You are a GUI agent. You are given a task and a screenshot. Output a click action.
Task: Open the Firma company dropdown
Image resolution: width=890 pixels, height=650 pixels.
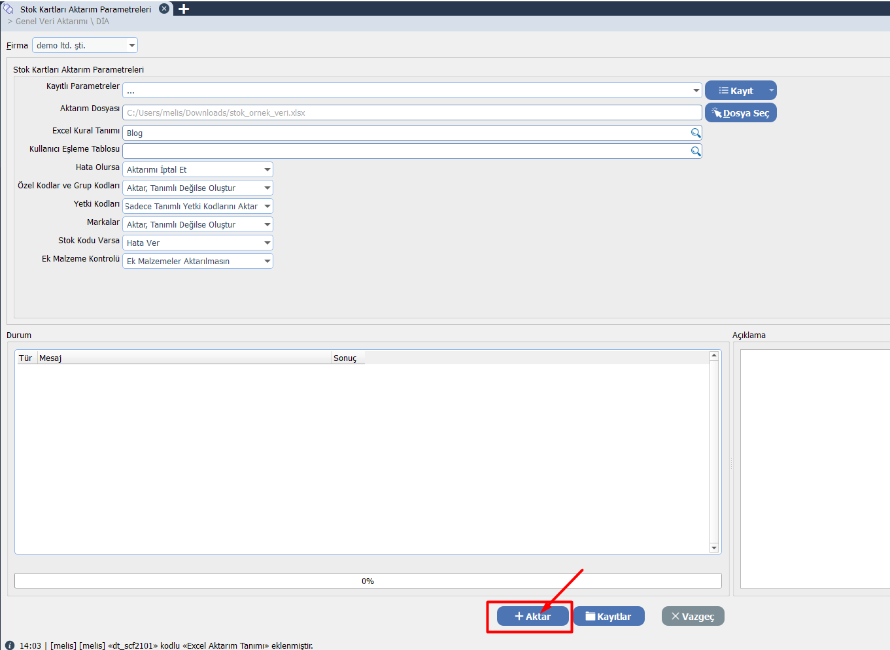click(132, 45)
